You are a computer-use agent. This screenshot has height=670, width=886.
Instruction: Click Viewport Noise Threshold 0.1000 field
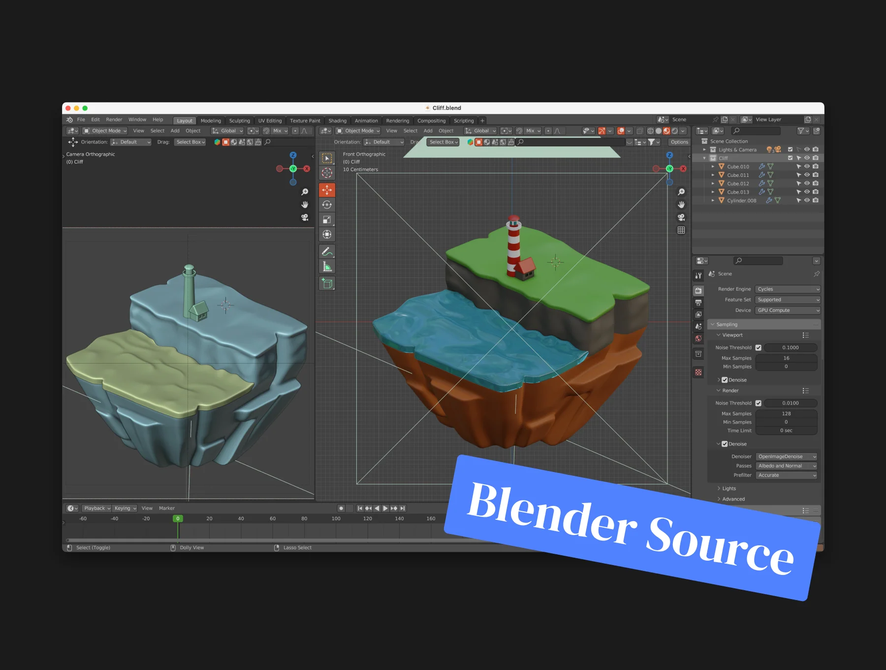pos(791,348)
